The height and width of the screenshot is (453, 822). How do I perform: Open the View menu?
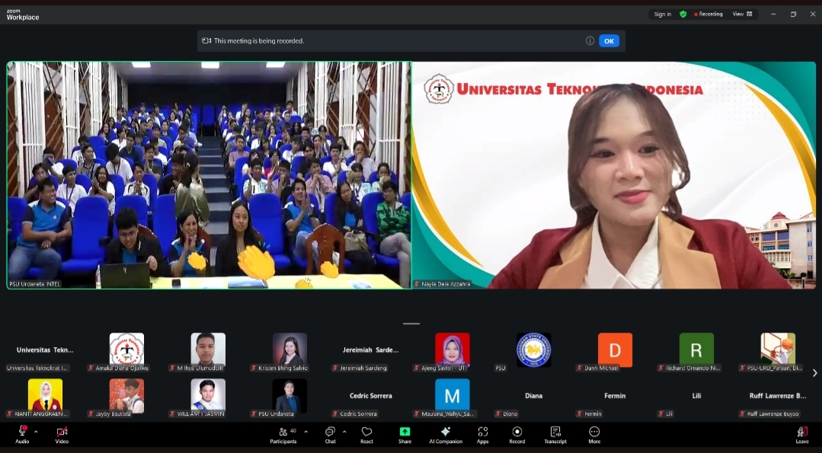(740, 14)
